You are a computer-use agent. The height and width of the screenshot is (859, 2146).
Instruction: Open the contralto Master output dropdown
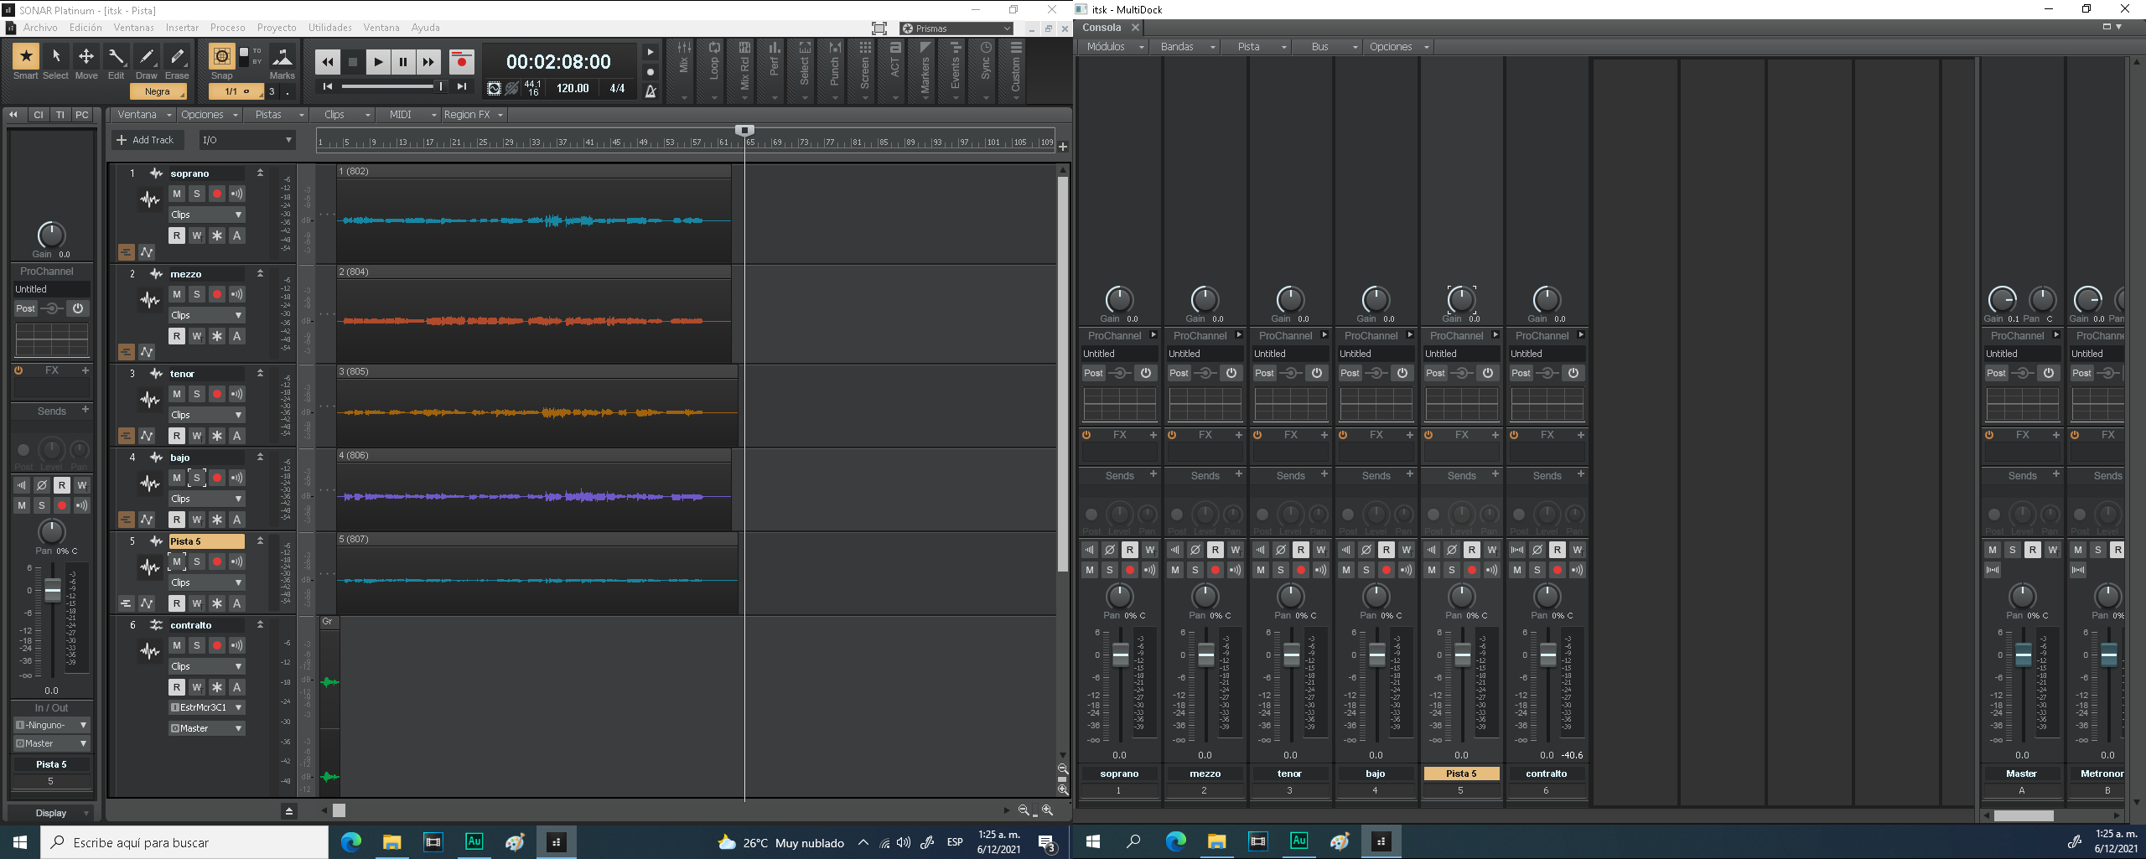(206, 728)
